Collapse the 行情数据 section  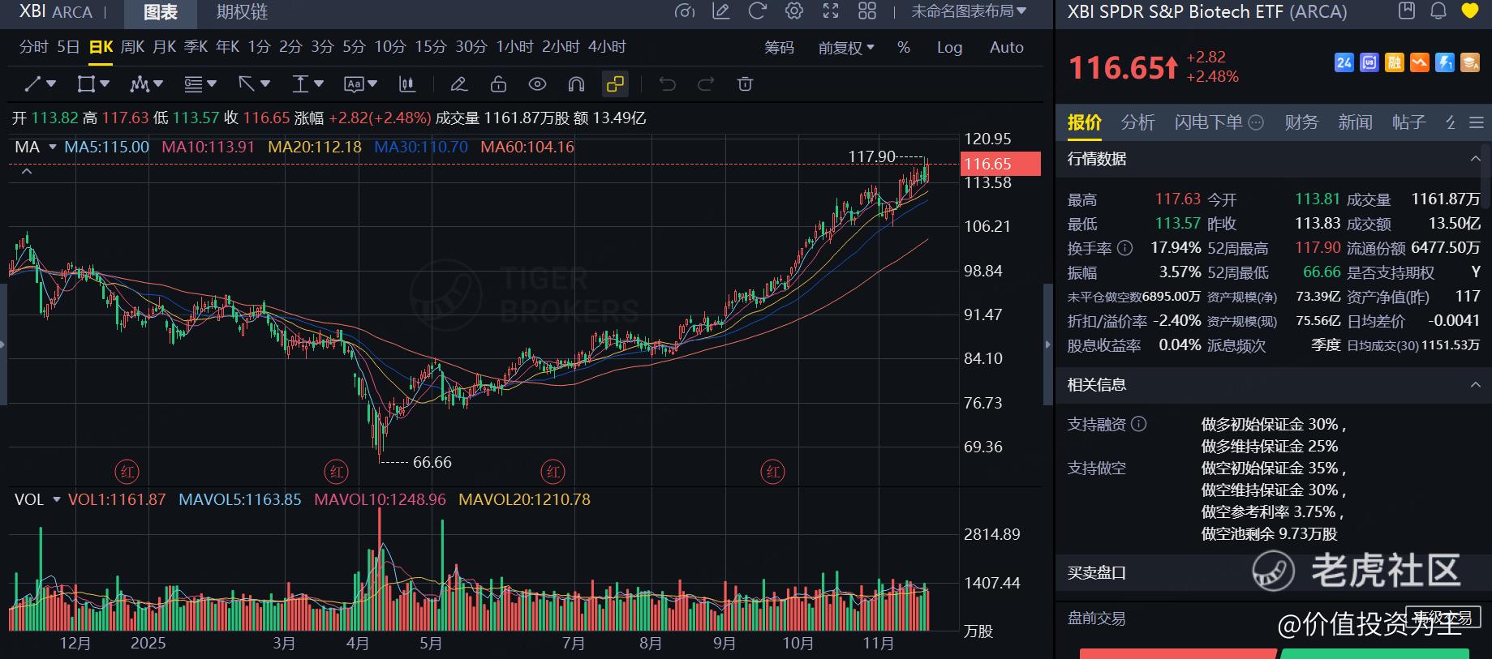(1475, 159)
